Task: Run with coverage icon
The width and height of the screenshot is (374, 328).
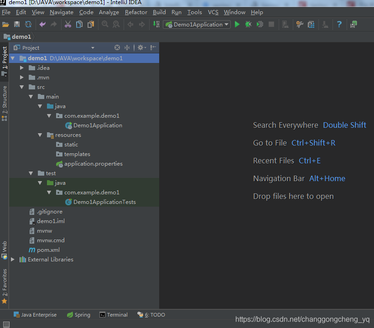Action: point(260,24)
